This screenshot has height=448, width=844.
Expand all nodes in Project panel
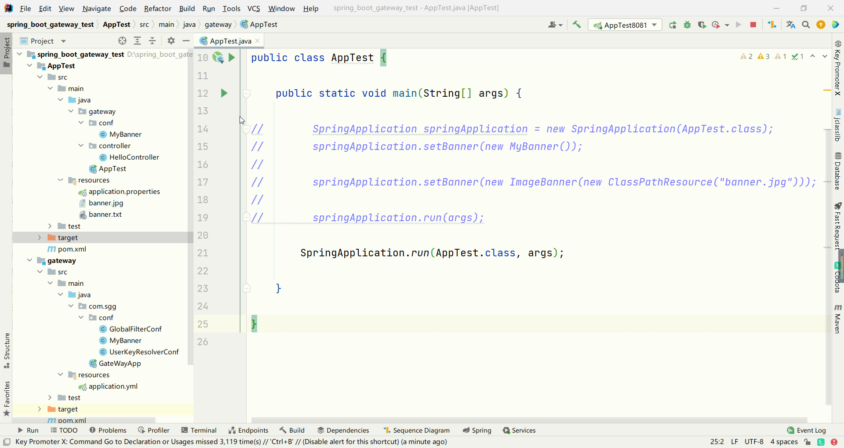click(x=137, y=41)
